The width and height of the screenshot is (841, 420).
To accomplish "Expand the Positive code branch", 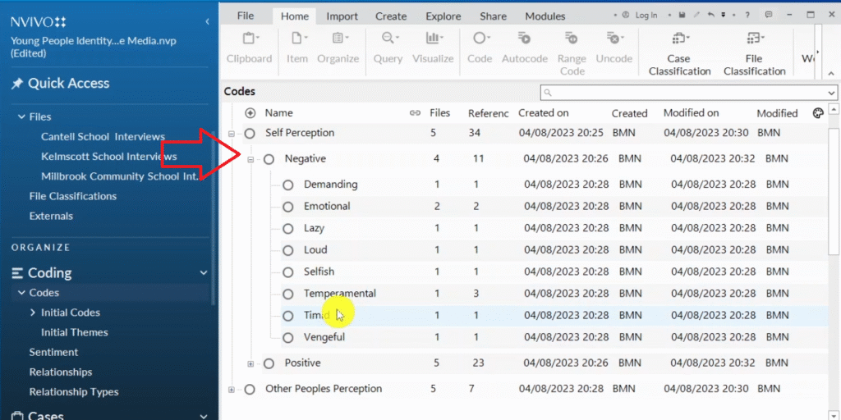I will point(250,363).
